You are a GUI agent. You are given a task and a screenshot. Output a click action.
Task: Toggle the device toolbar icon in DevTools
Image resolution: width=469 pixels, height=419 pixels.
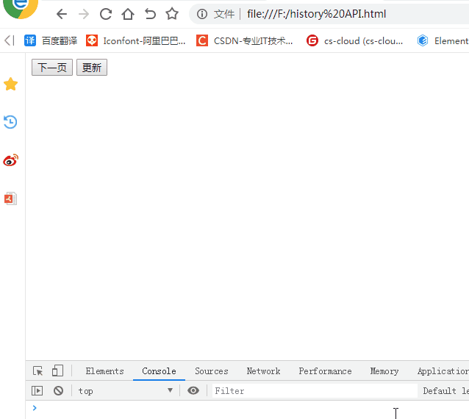[57, 370]
